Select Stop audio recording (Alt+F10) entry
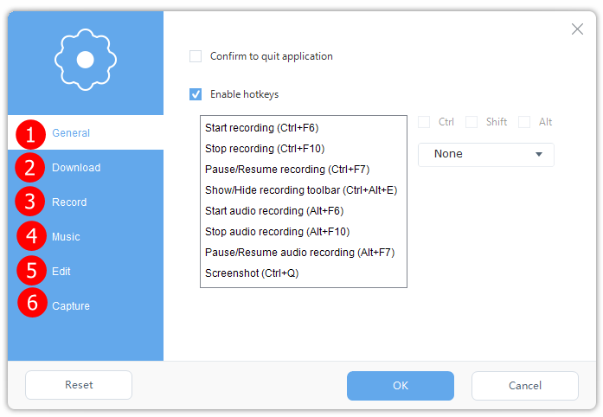This screenshot has height=417, width=603. 304,232
